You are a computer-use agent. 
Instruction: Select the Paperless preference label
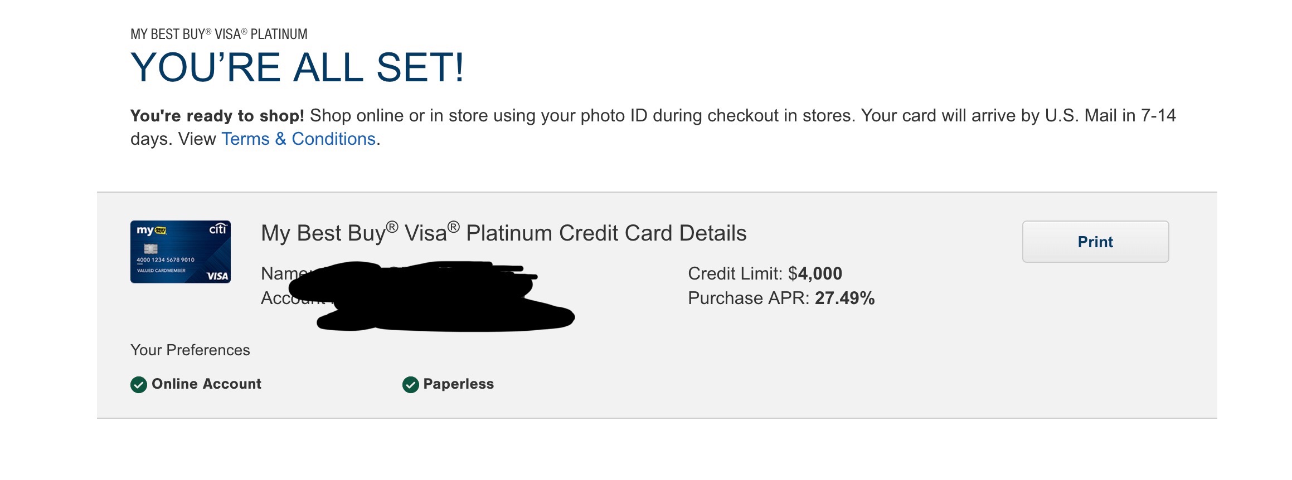458,384
